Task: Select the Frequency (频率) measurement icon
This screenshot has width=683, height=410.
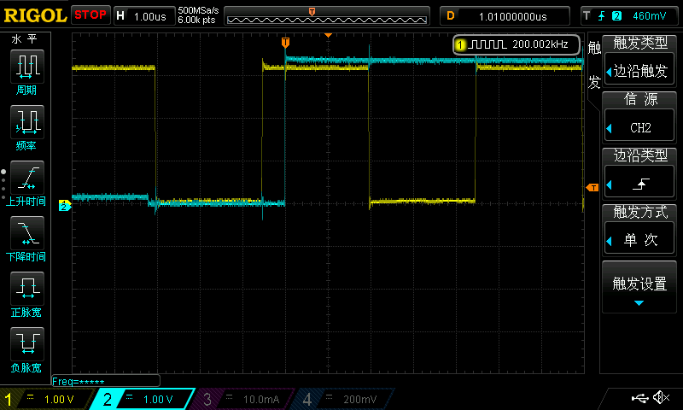Action: (x=27, y=122)
